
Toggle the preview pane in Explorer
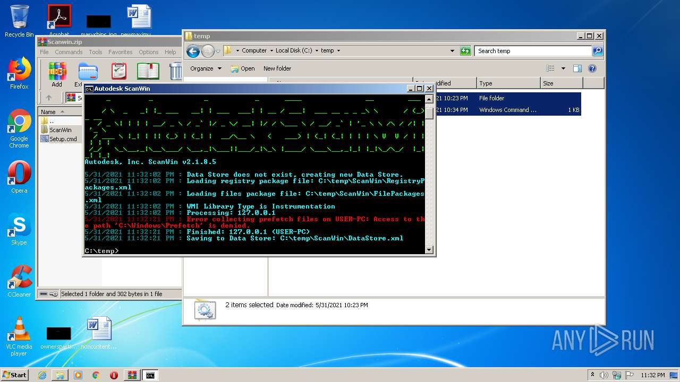pos(577,68)
